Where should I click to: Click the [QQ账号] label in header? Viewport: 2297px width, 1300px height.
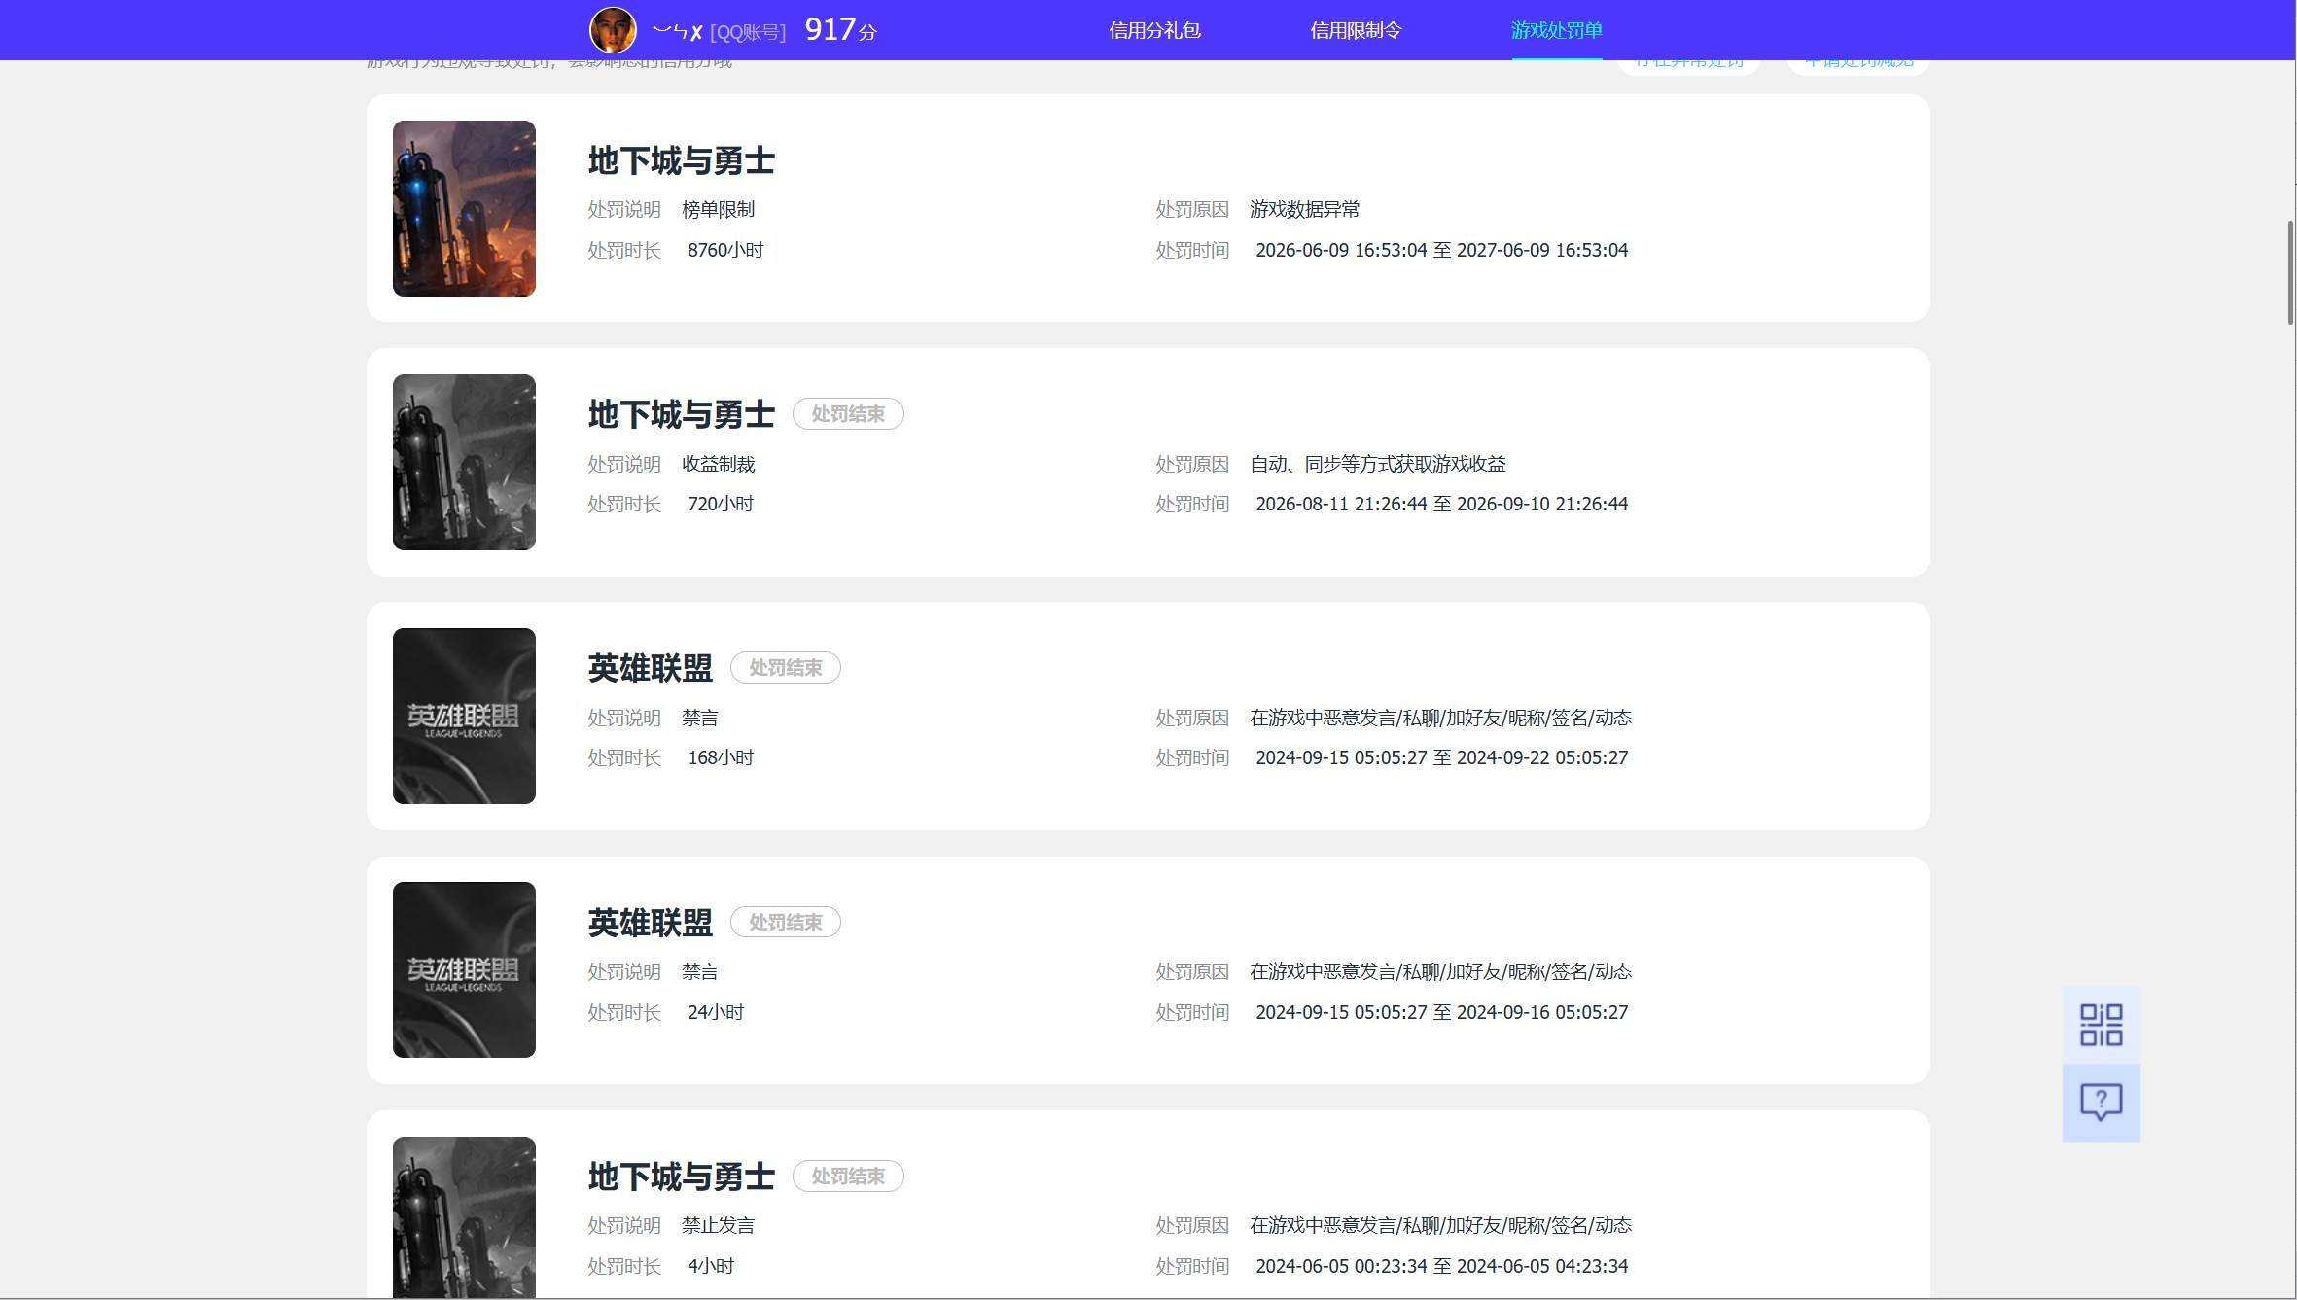click(x=747, y=32)
